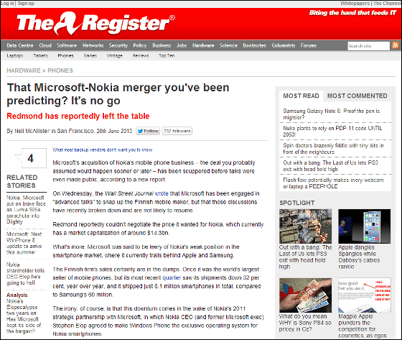Image resolution: width=402 pixels, height=340 pixels.
Task: Open the Columnists section
Action: [x=284, y=45]
